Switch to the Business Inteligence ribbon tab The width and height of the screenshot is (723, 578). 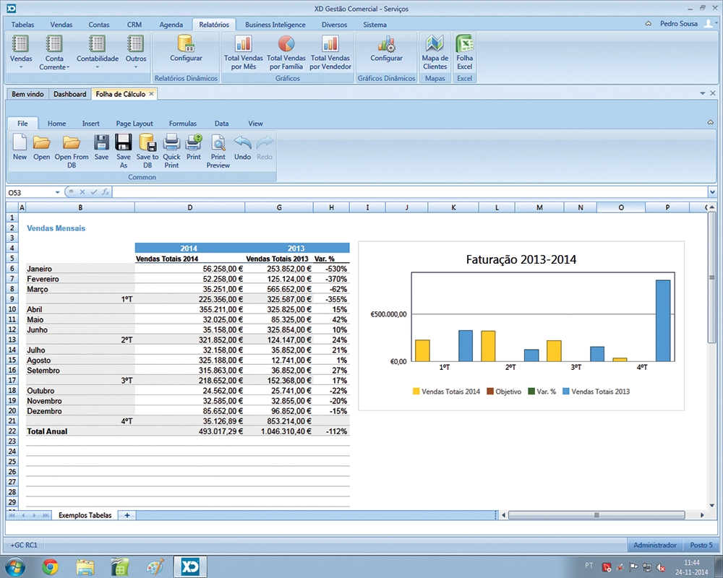tap(275, 25)
